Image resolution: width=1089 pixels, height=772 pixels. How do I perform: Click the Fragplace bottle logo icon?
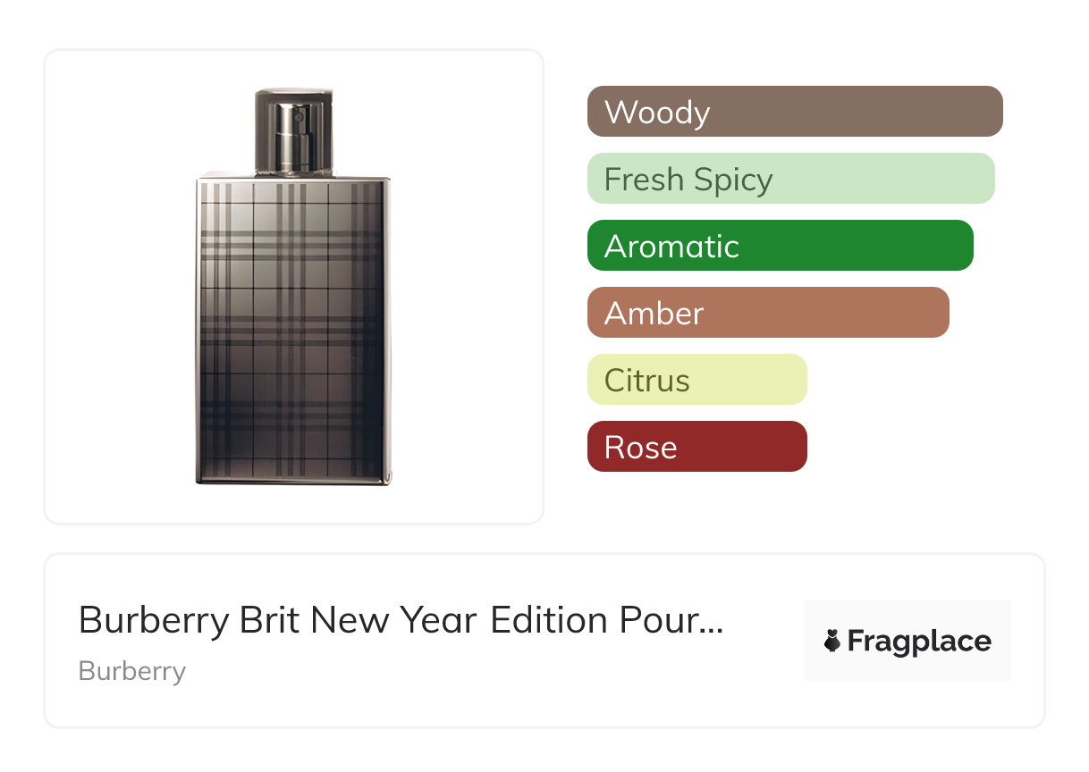[832, 642]
